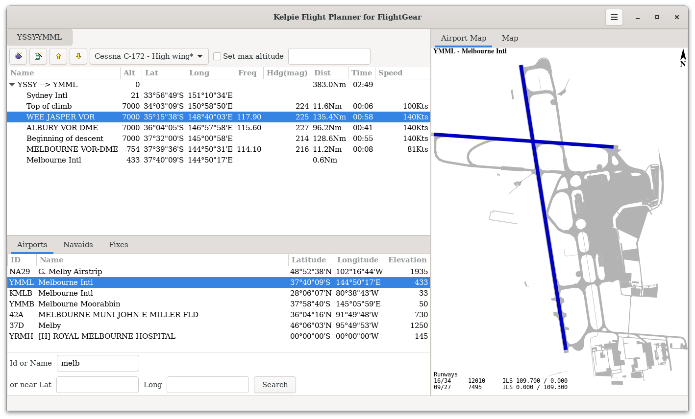This screenshot has width=695, height=419.
Task: Select the Top of climb waypoint row
Action: click(x=219, y=106)
